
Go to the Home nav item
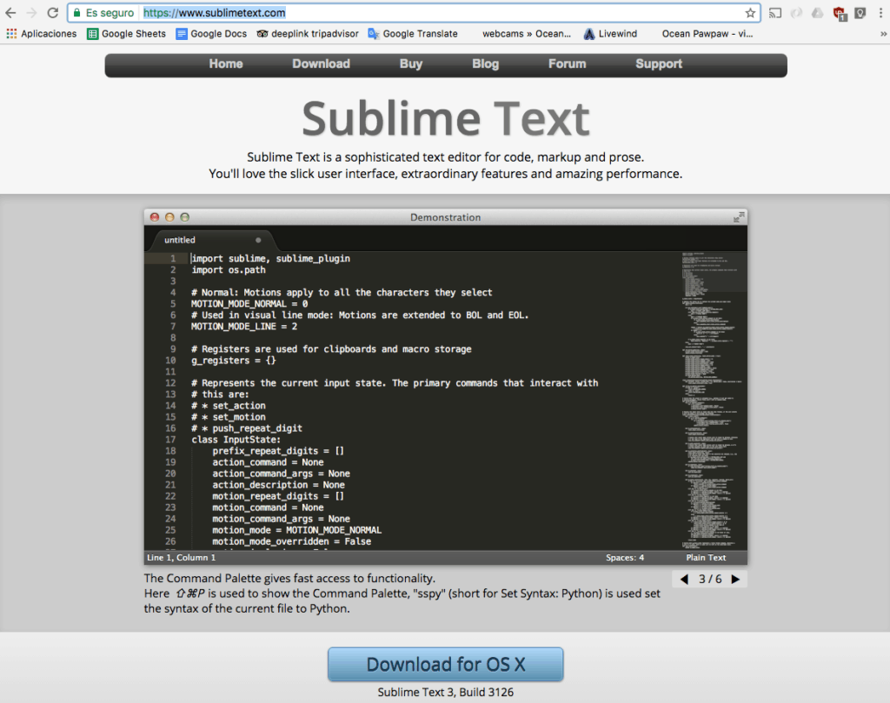226,64
